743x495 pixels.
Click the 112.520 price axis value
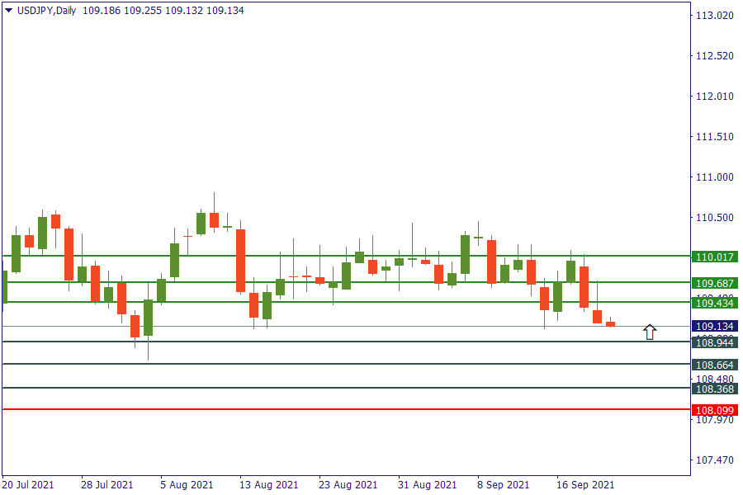pos(715,56)
